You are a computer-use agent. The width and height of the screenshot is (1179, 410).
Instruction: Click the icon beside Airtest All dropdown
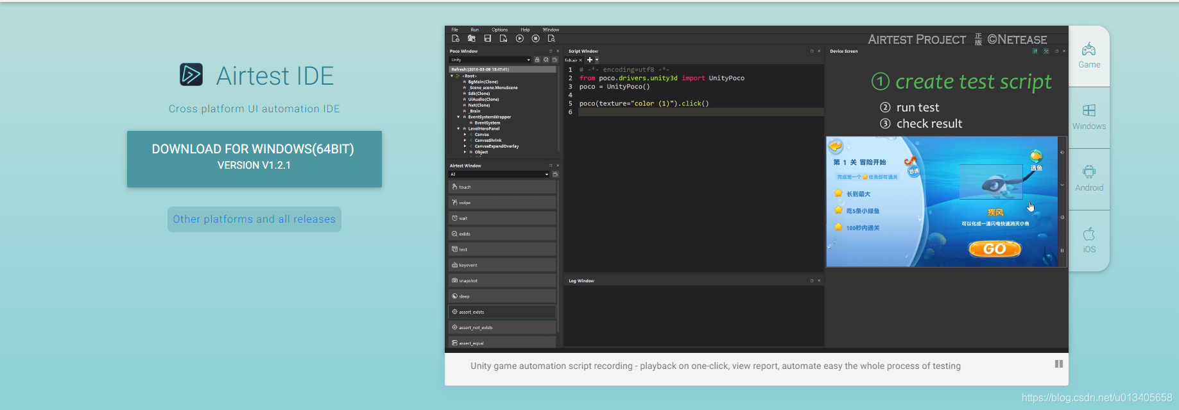pyautogui.click(x=555, y=175)
